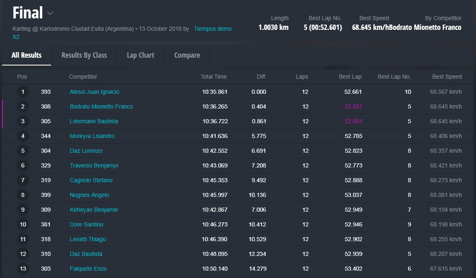Select the All Results tab
476x278 pixels.
27,55
